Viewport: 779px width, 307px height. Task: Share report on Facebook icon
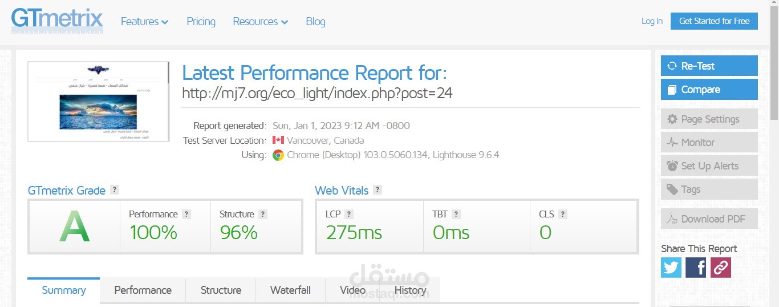(x=696, y=267)
